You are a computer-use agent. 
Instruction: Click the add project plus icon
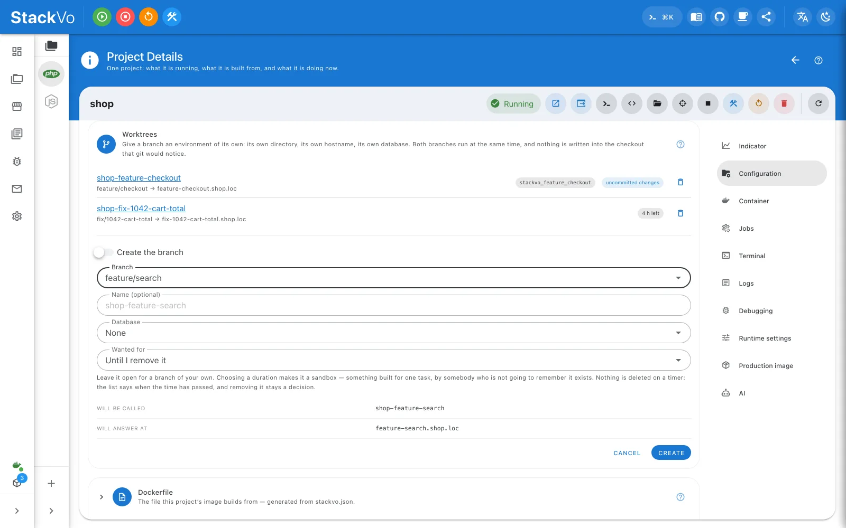[51, 483]
